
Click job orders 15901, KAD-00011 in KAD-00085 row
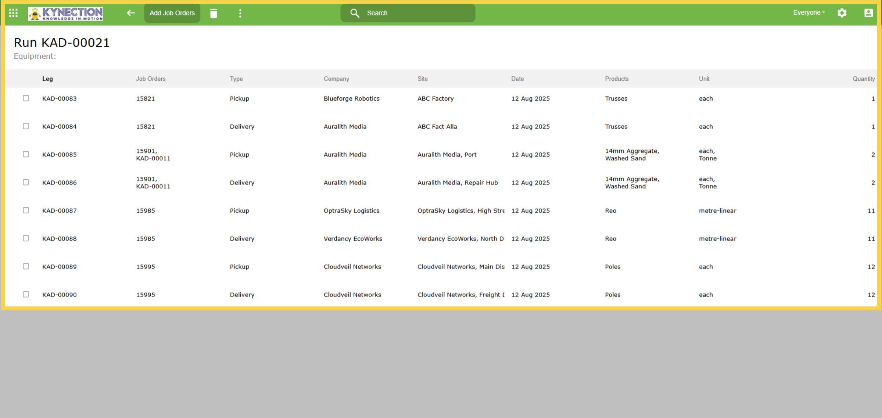click(153, 155)
